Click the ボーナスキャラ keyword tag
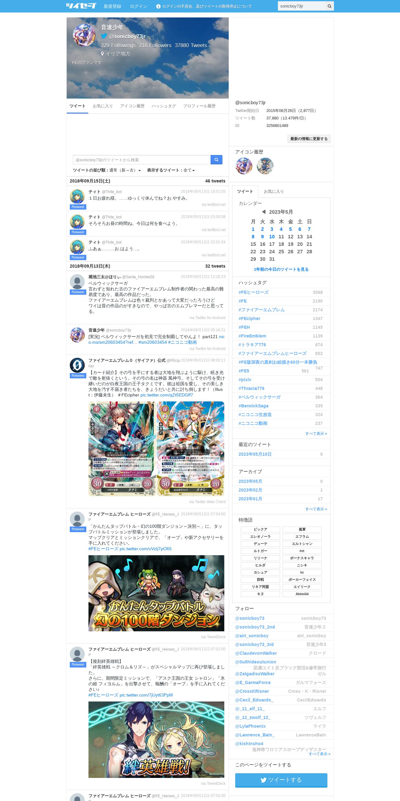This screenshot has height=801, width=400. (302, 558)
